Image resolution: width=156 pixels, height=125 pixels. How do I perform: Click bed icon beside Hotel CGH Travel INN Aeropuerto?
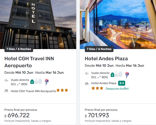point(6,91)
